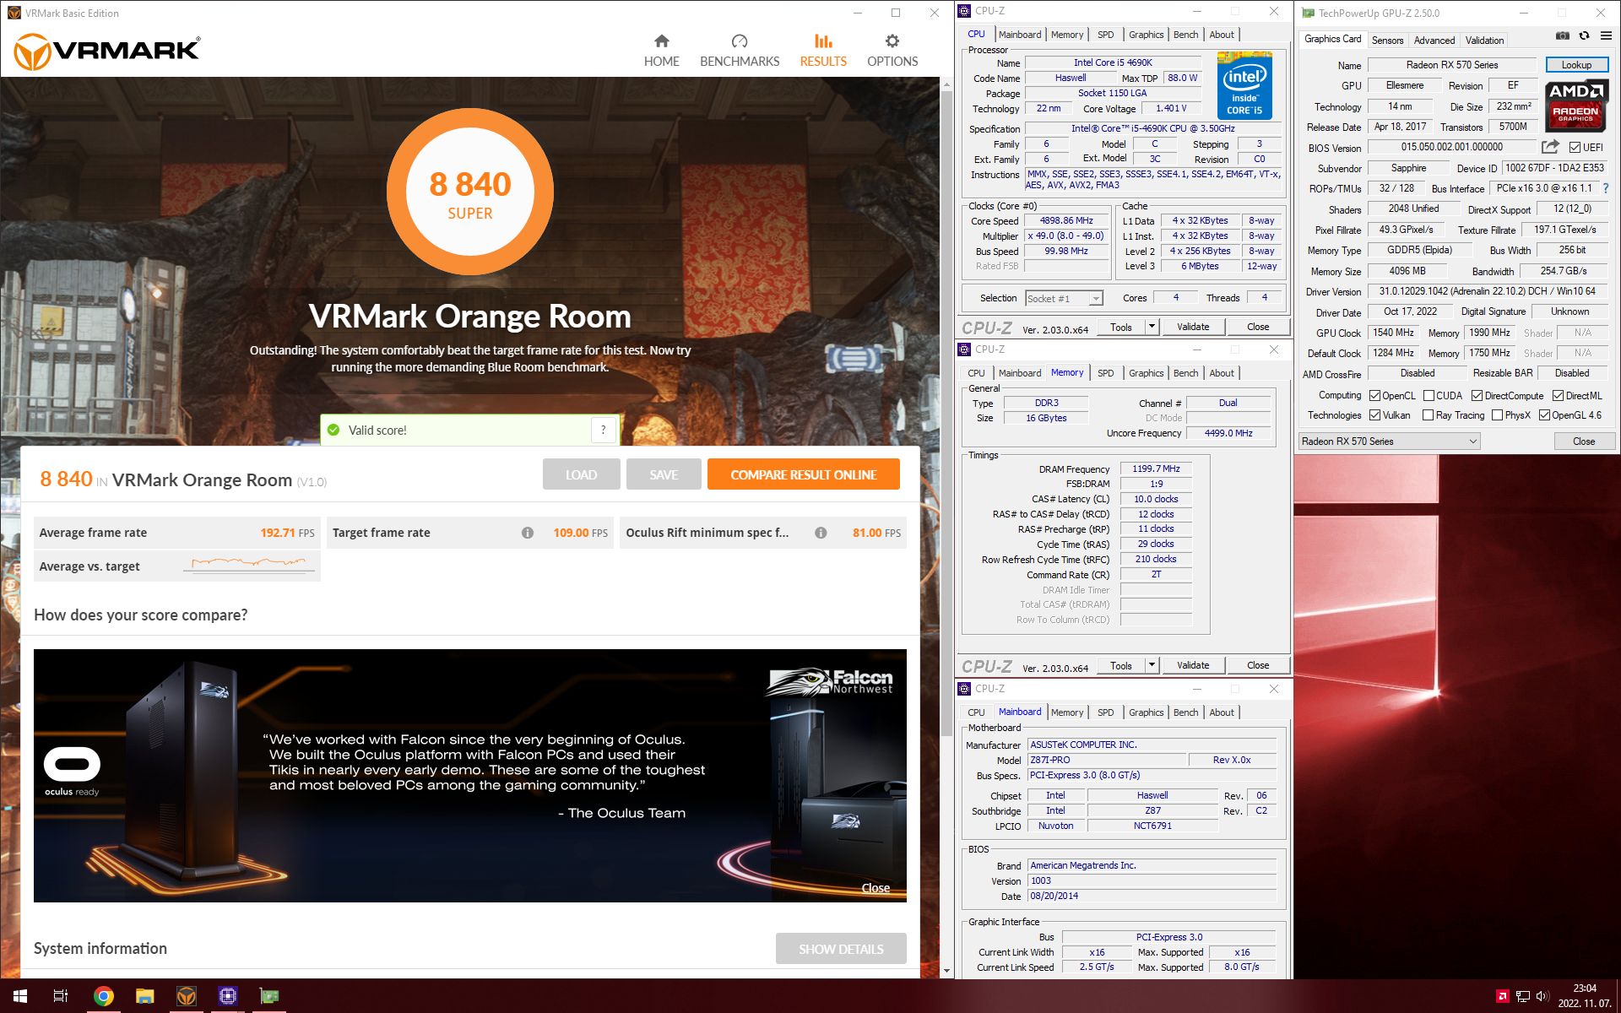Show info for Oculus Rift minimum spec

(x=821, y=533)
